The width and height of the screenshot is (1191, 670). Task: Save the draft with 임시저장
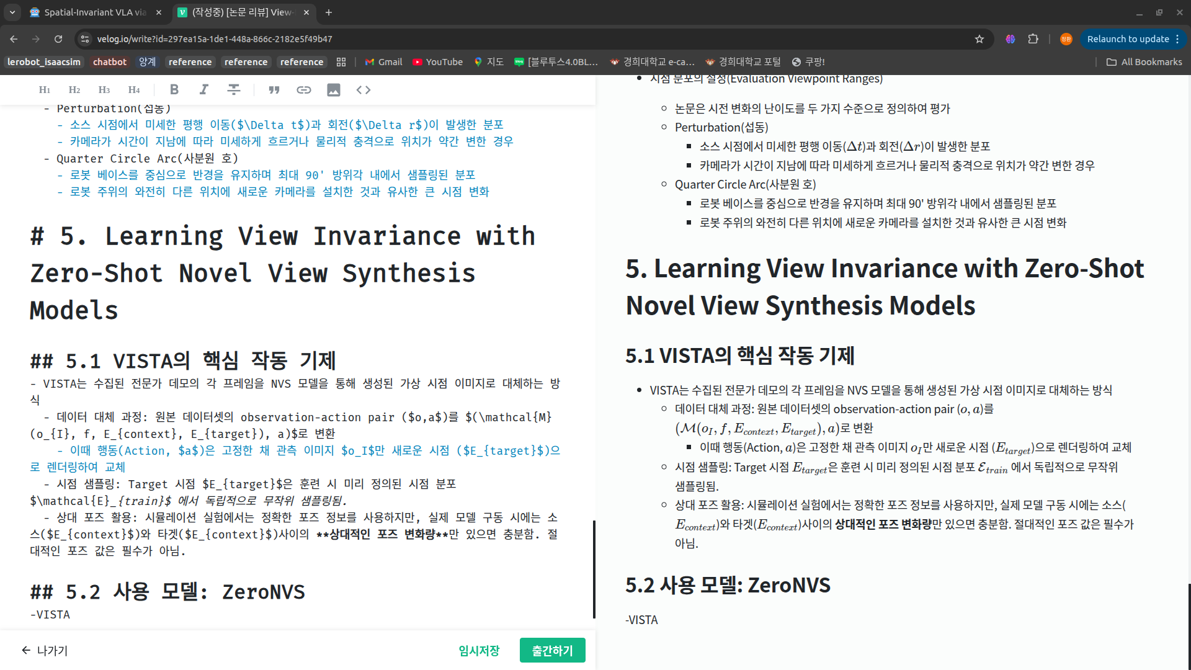(x=479, y=650)
